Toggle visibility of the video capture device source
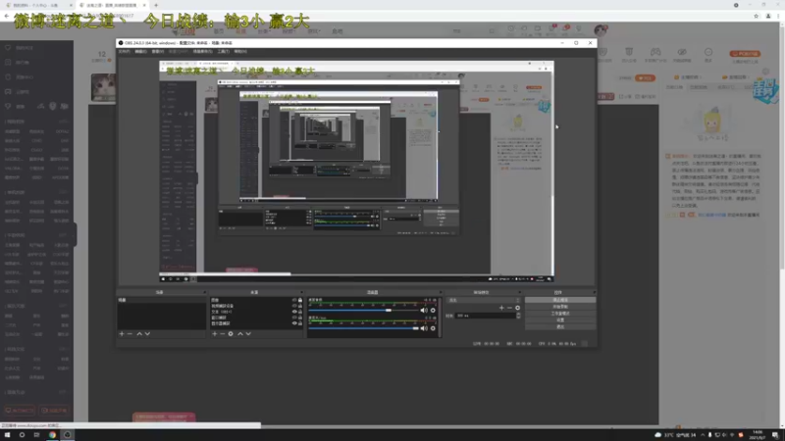785x441 pixels. [294, 306]
